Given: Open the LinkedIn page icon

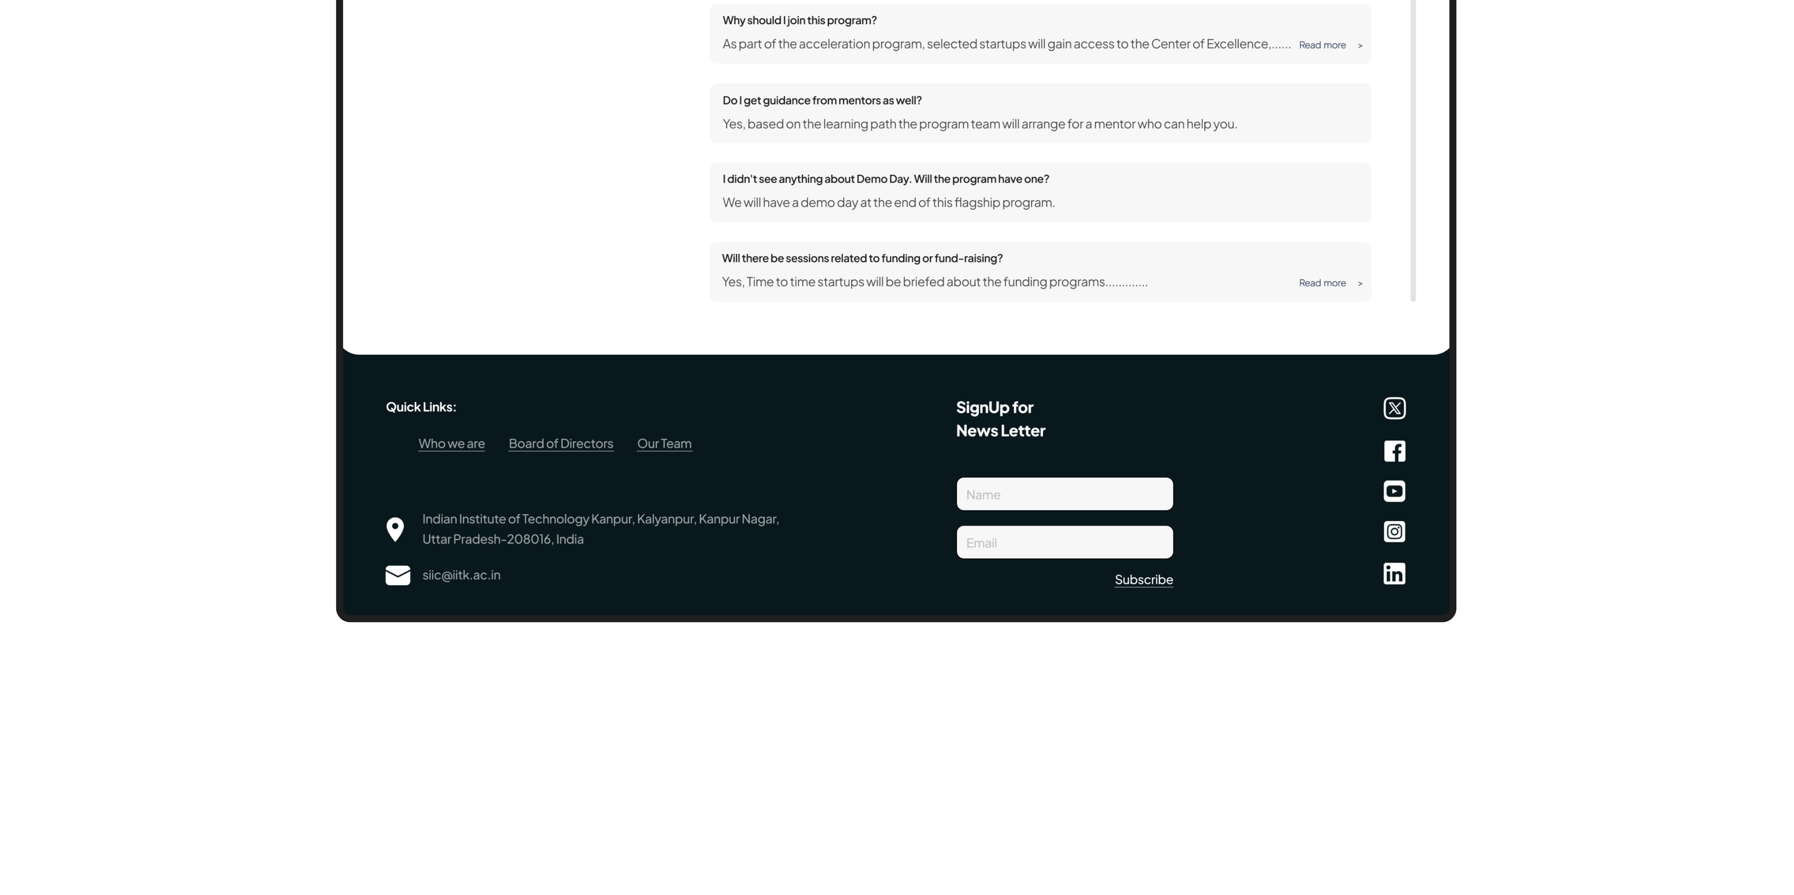Looking at the screenshot, I should click(x=1394, y=573).
